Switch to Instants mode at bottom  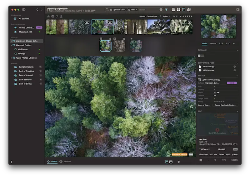52,162
